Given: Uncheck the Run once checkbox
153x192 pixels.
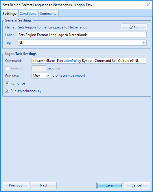Looking at the screenshot, I should [7, 83].
